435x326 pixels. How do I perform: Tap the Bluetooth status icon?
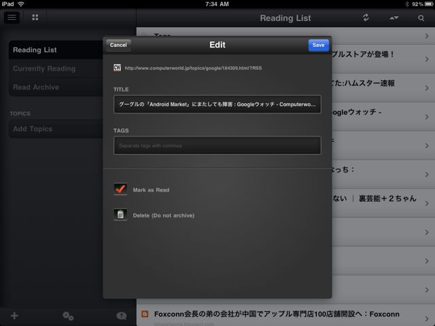(407, 4)
